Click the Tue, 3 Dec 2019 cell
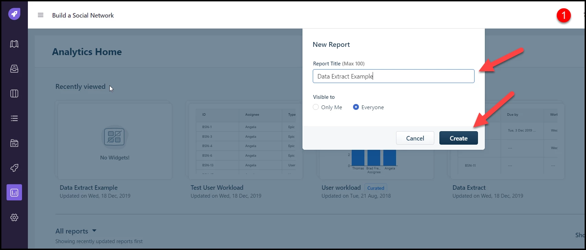This screenshot has width=586, height=250. tap(521, 131)
